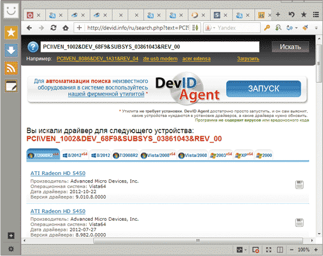This screenshot has width=323, height=256.
Task: Open sidebar settings gear
Action: [x=11, y=249]
